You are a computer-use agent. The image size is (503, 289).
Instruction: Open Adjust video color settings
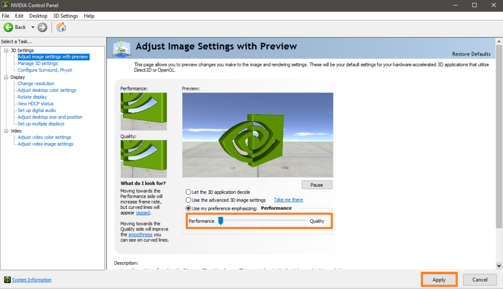tap(44, 137)
